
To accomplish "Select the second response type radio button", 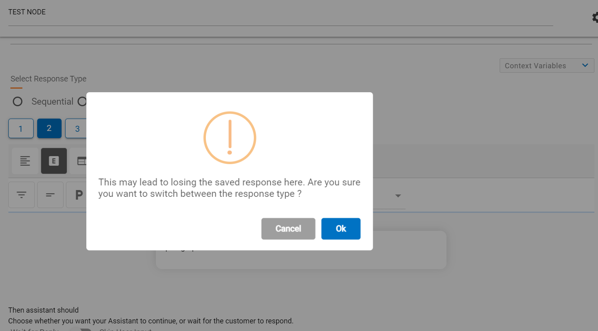I will tap(82, 101).
